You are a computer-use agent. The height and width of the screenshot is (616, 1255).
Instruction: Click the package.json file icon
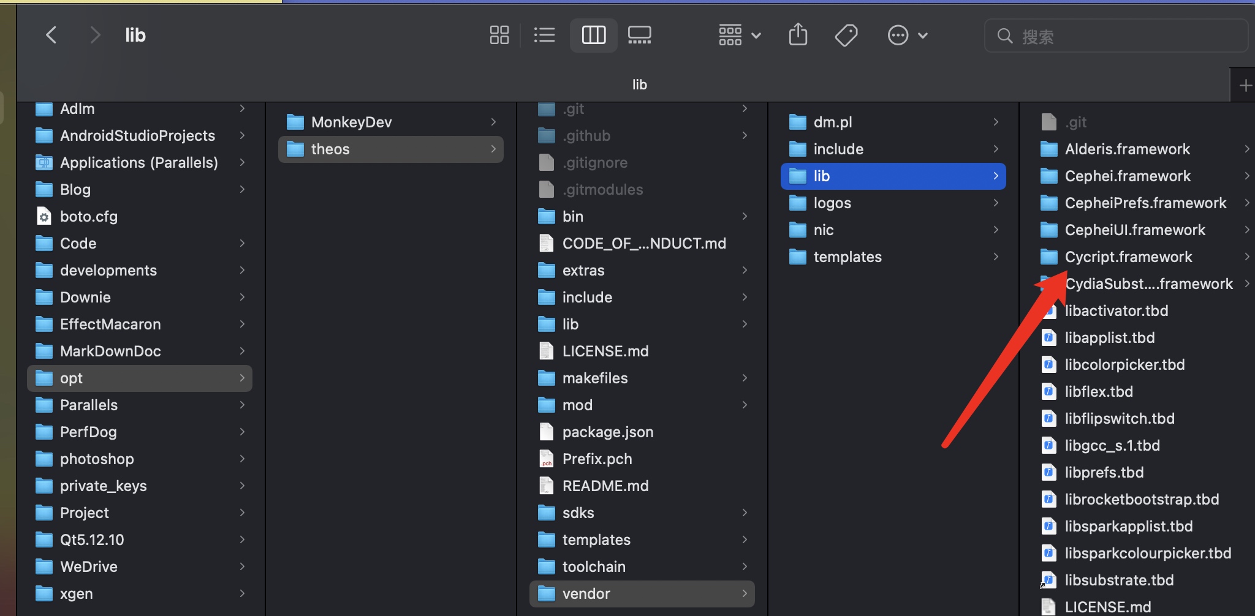click(x=547, y=432)
